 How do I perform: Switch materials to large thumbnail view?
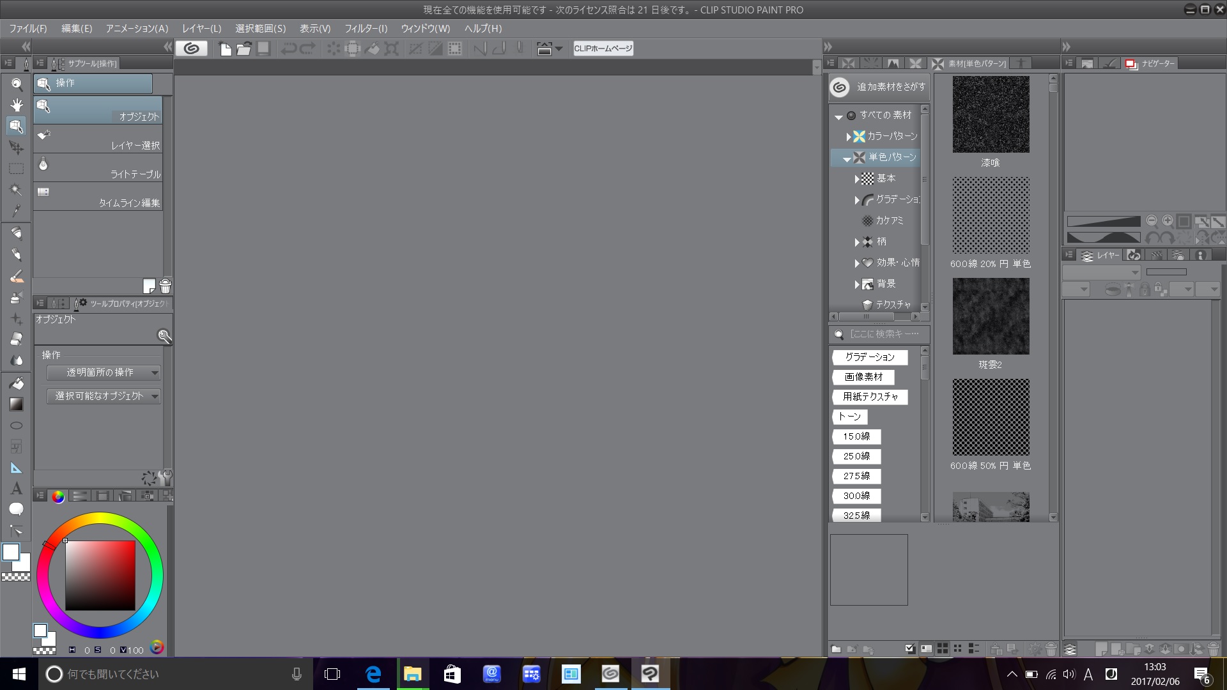click(942, 649)
